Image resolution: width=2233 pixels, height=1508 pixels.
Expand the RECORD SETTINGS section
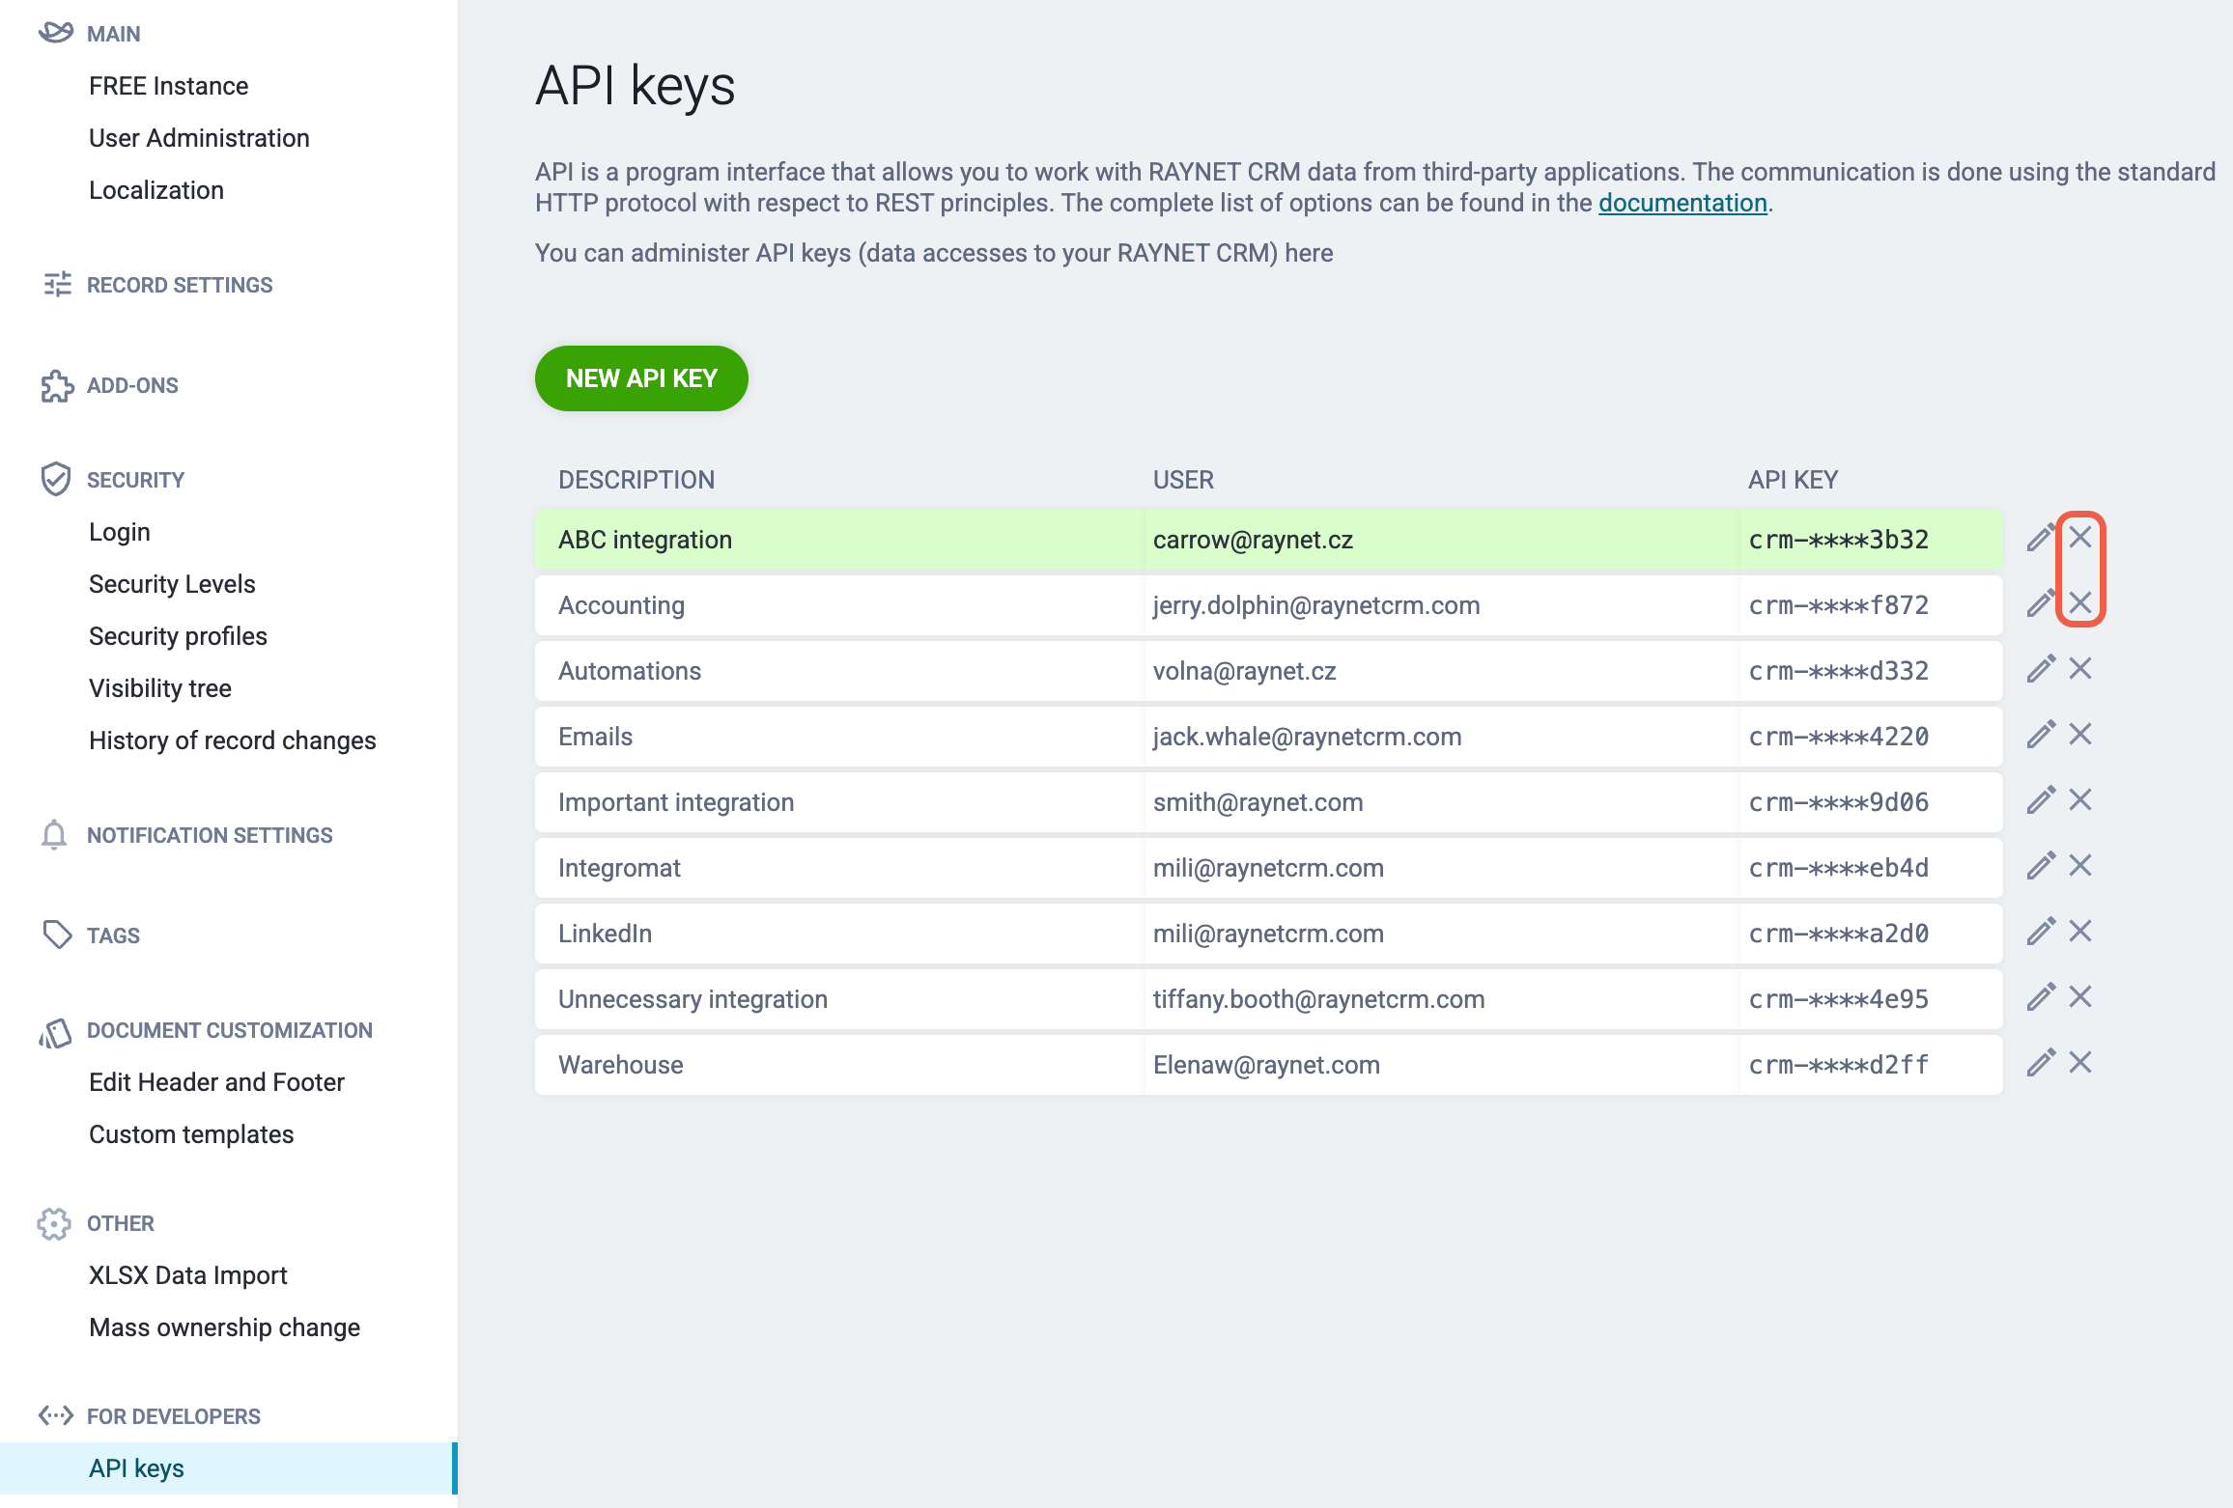(180, 285)
